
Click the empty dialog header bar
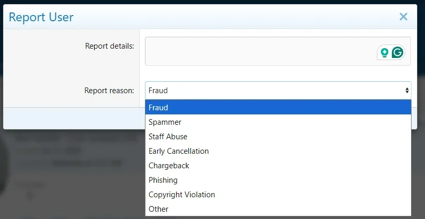[233, 17]
